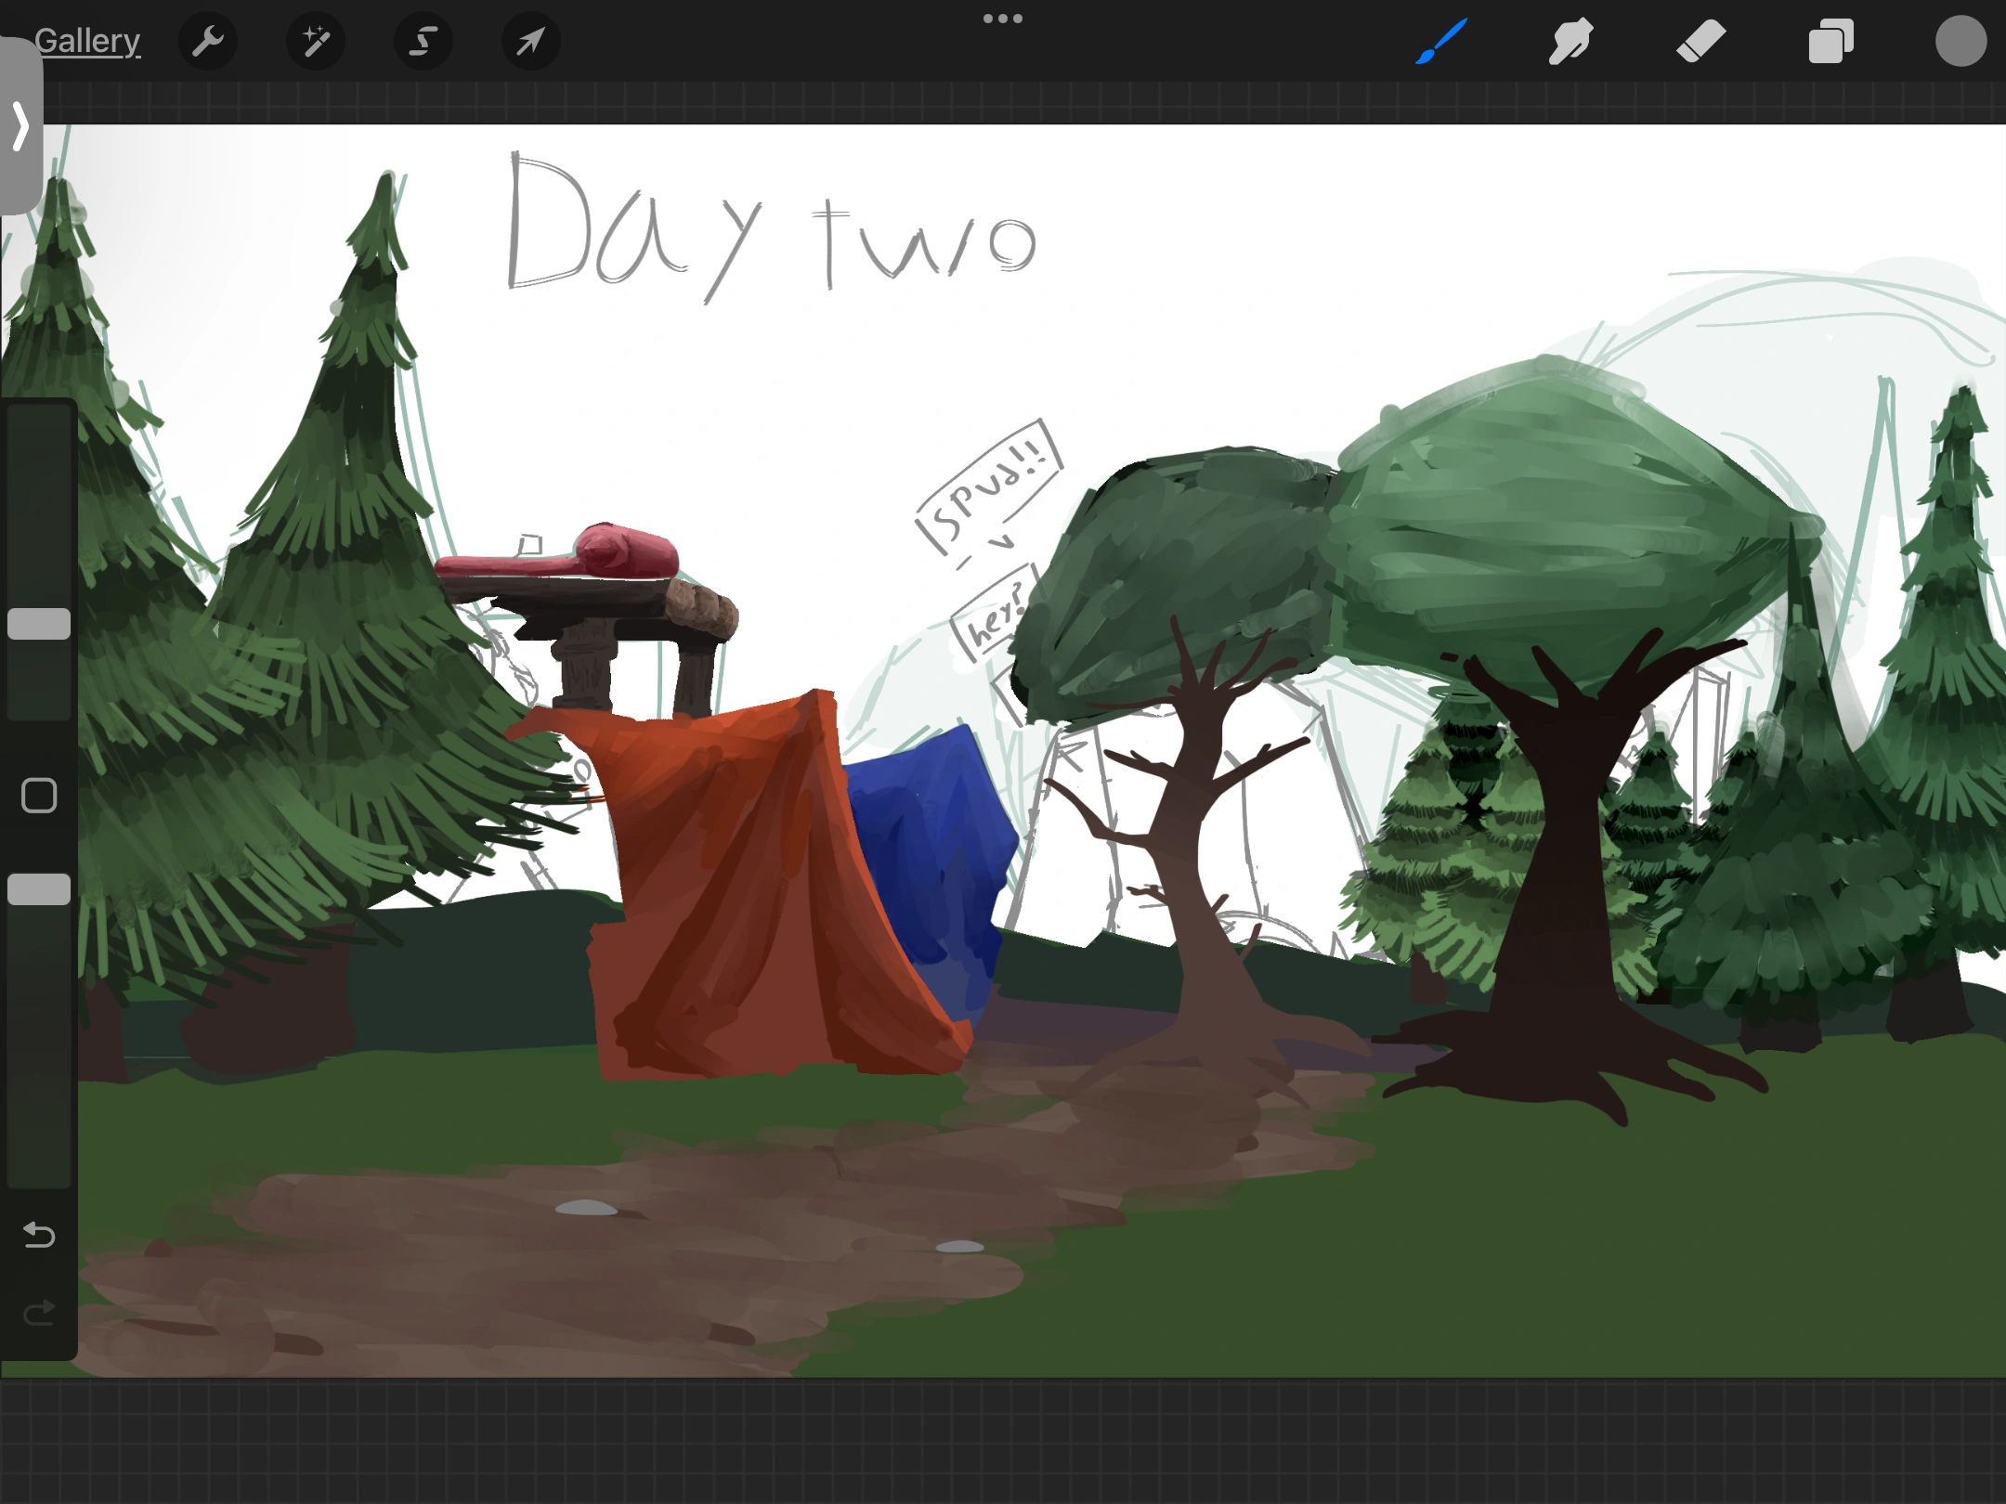Open the active color picker circle
Screen dimensions: 2006x1504
(1960, 42)
